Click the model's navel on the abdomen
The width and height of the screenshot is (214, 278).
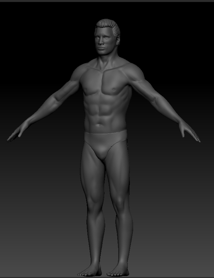click(x=99, y=125)
